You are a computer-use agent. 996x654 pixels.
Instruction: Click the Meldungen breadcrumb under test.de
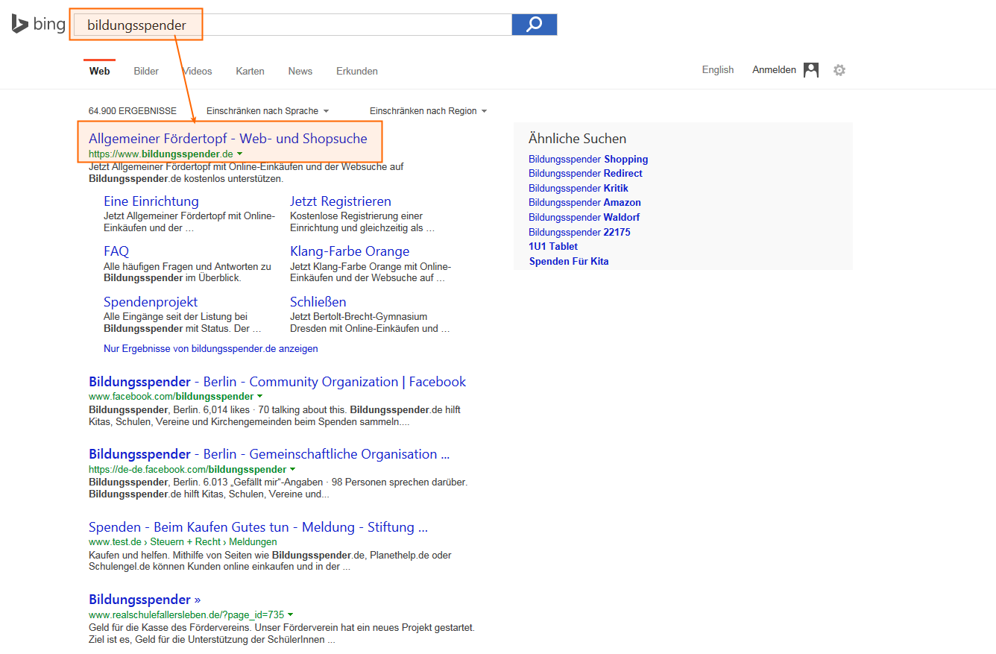coord(253,542)
